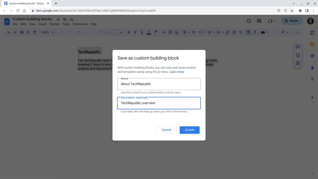Clear formatting with the toolbar icon
318x179 pixels.
click(240, 32)
